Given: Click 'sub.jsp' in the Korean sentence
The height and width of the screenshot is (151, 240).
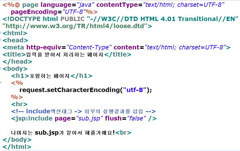Looking at the screenshot, I should click(x=47, y=133).
